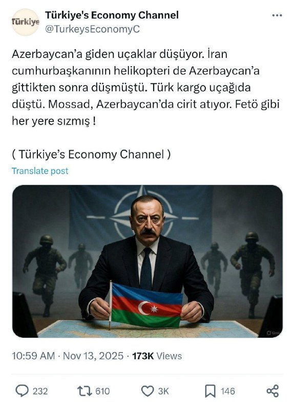Click the 3K likes count
295x410 pixels.
tap(163, 391)
